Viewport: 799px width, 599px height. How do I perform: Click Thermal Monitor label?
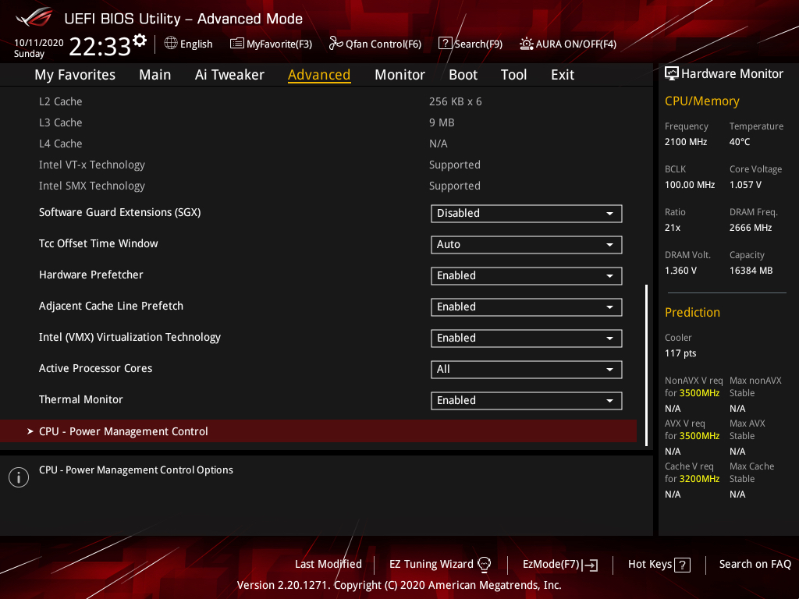(x=80, y=399)
